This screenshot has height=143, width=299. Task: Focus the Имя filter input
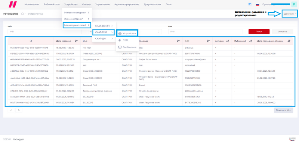(205, 32)
